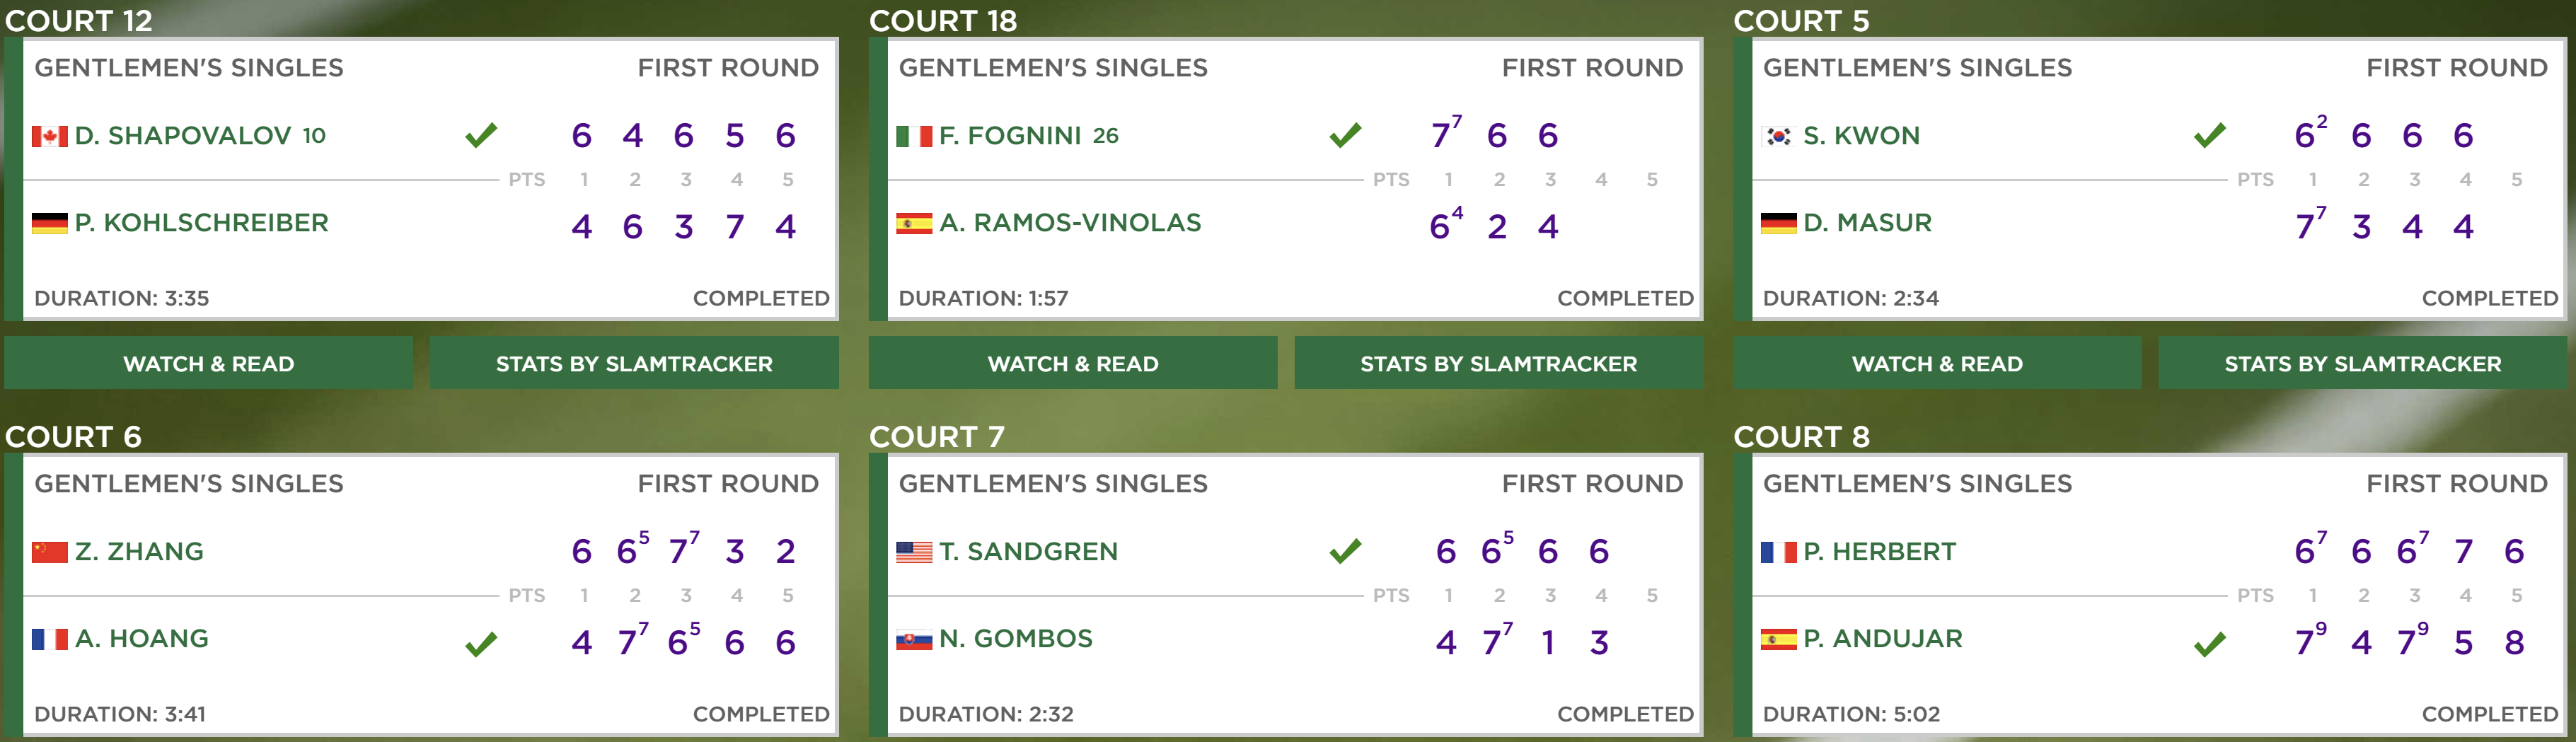The width and height of the screenshot is (2576, 742).
Task: Click the green winner checkmark for A. Hoang
Action: tap(481, 644)
